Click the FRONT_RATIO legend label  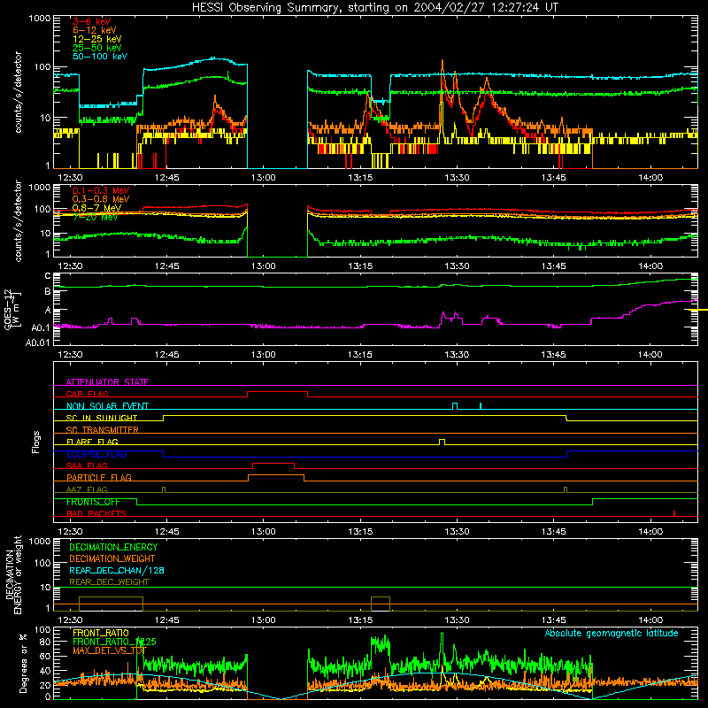click(101, 633)
